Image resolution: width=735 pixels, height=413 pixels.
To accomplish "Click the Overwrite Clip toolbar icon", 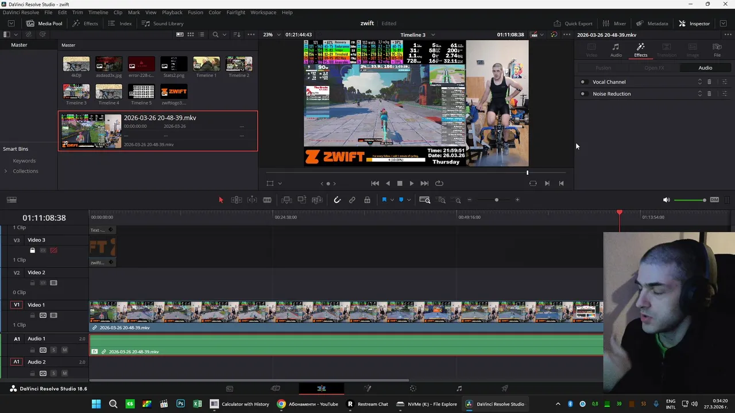I will 301,200.
